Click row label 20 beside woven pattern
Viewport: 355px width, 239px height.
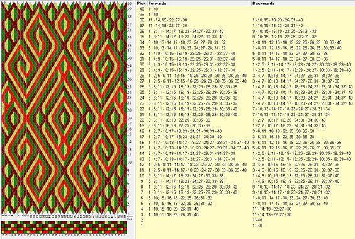tap(129, 110)
